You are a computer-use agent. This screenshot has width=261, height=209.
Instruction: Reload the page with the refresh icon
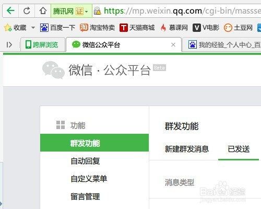pyautogui.click(x=27, y=11)
